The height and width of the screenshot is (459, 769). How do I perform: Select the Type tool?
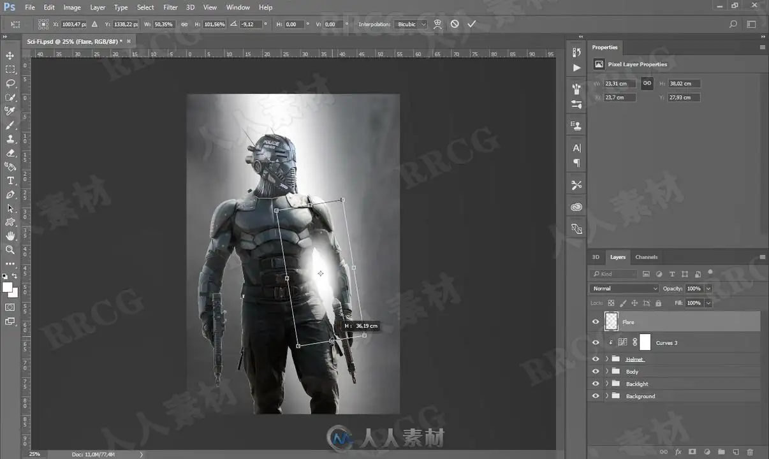point(10,180)
